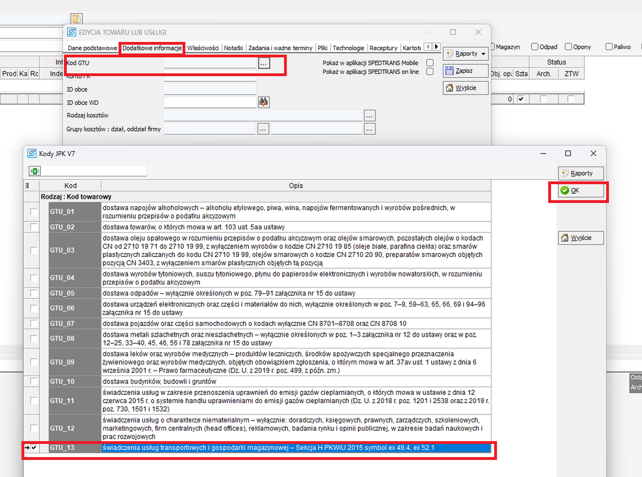Click the ID obce WD input field
Screen dimensions: 642x477
(211, 102)
